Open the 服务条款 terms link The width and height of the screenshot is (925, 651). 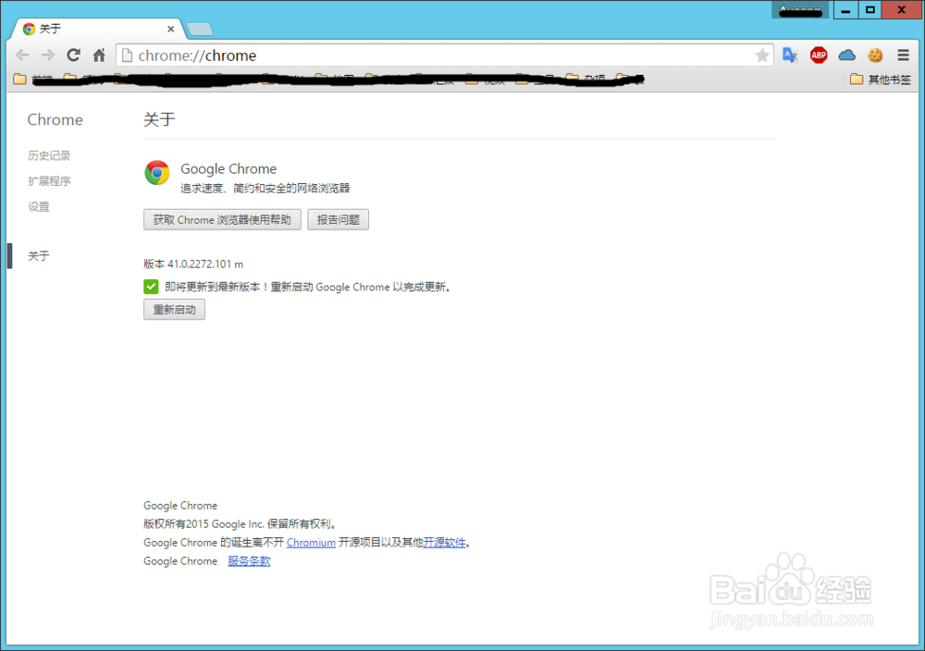[249, 561]
